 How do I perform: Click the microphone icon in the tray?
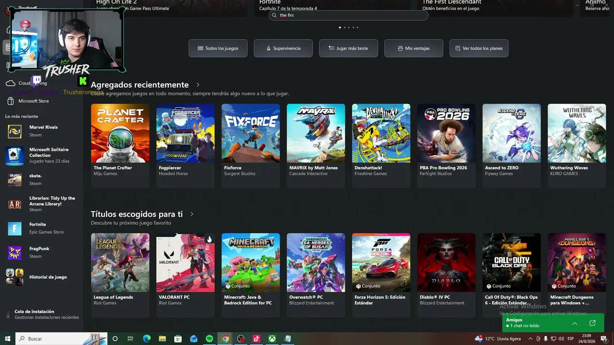[545, 339]
